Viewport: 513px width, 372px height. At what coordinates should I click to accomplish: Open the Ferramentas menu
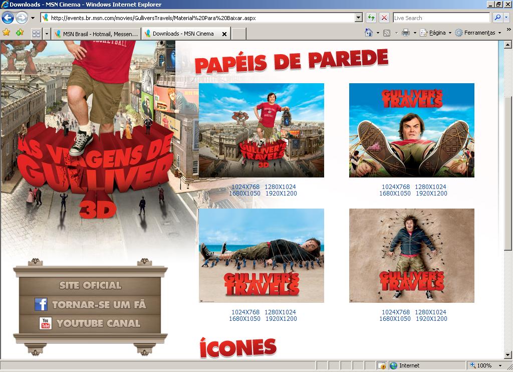[x=478, y=33]
